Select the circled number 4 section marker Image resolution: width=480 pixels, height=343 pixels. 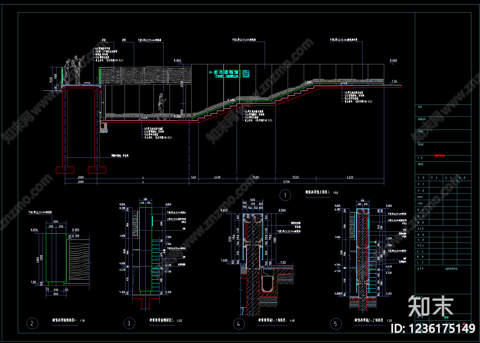coord(239,324)
